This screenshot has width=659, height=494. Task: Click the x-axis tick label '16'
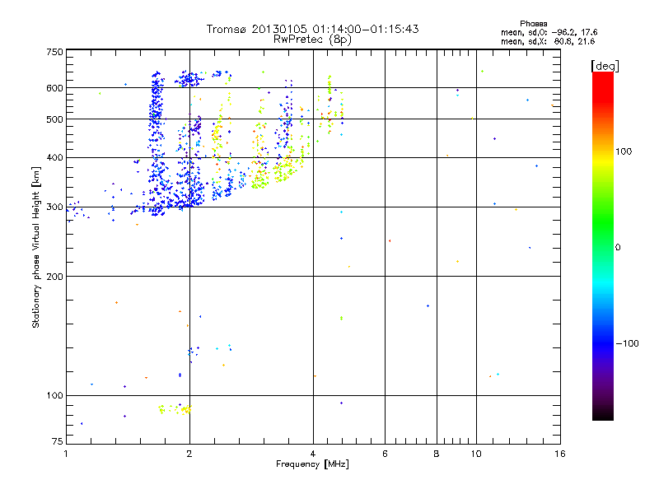[560, 454]
